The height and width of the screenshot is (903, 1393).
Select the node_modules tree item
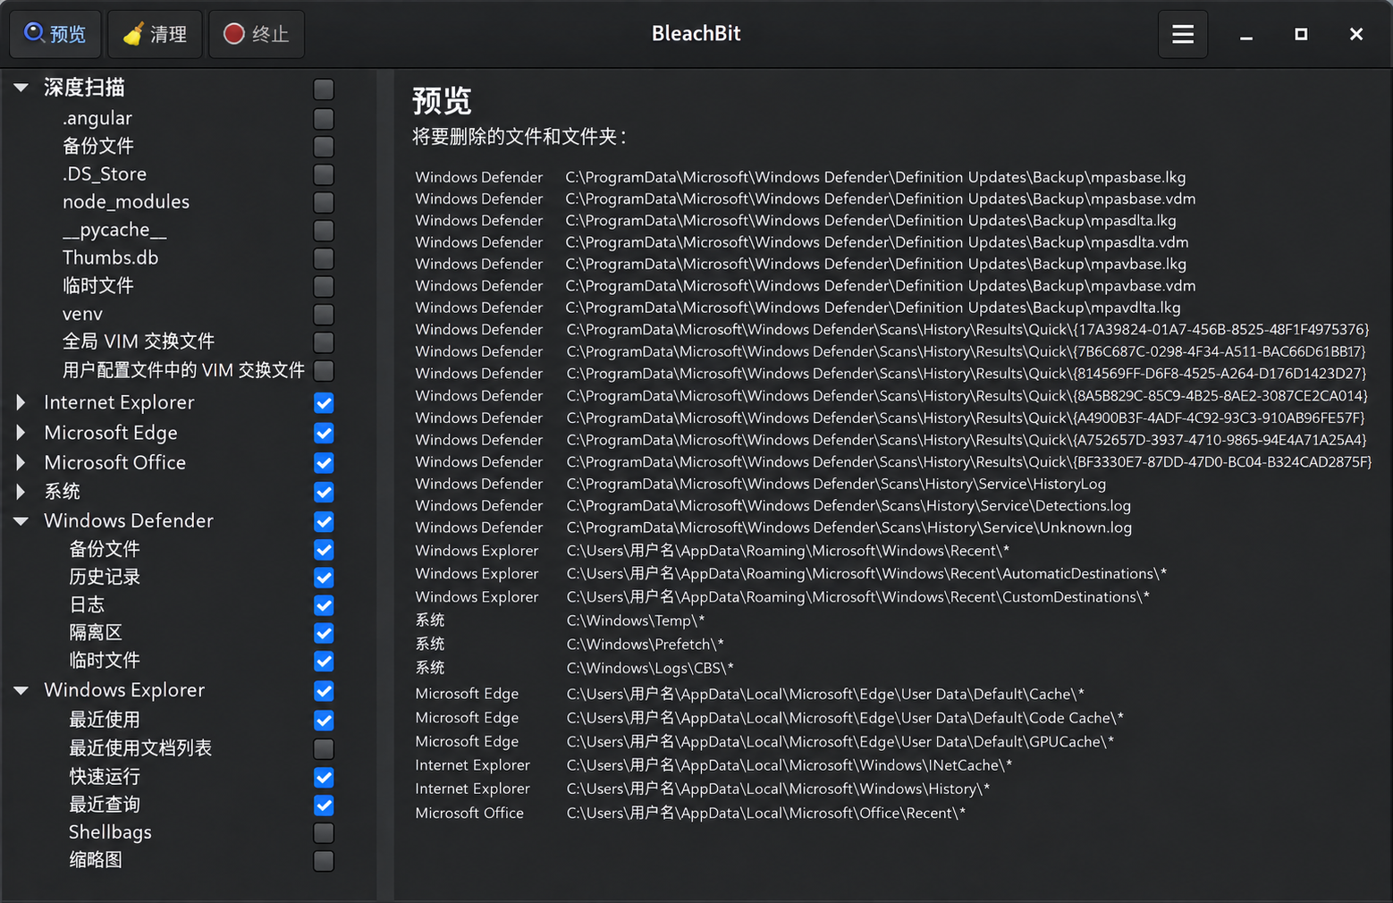pos(126,202)
